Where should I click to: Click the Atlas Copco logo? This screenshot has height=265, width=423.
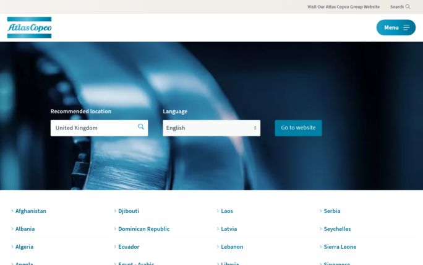tap(29, 27)
